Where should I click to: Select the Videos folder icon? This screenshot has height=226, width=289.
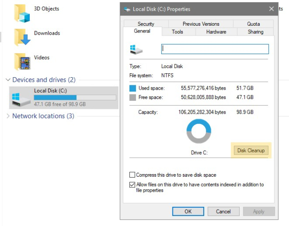click(x=22, y=62)
